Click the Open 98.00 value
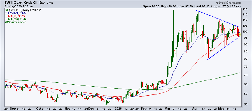 151,6
